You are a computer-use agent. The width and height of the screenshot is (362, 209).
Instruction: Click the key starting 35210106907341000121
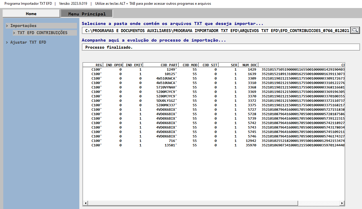(303, 145)
